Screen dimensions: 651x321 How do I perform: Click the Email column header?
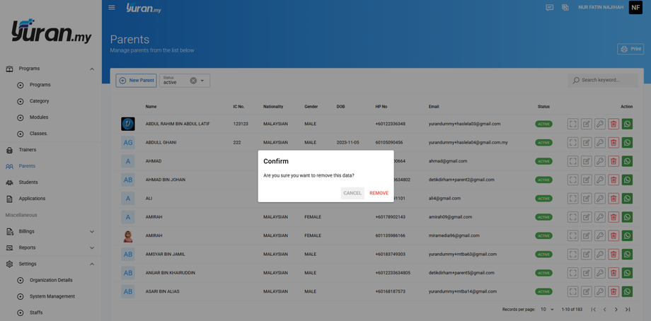434,107
